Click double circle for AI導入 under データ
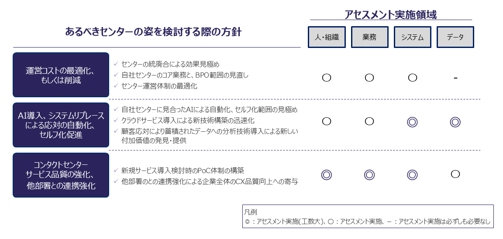 click(455, 122)
